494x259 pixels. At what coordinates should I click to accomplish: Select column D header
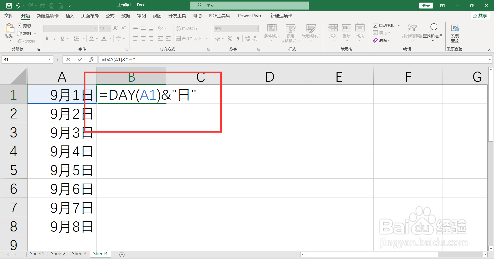click(270, 76)
